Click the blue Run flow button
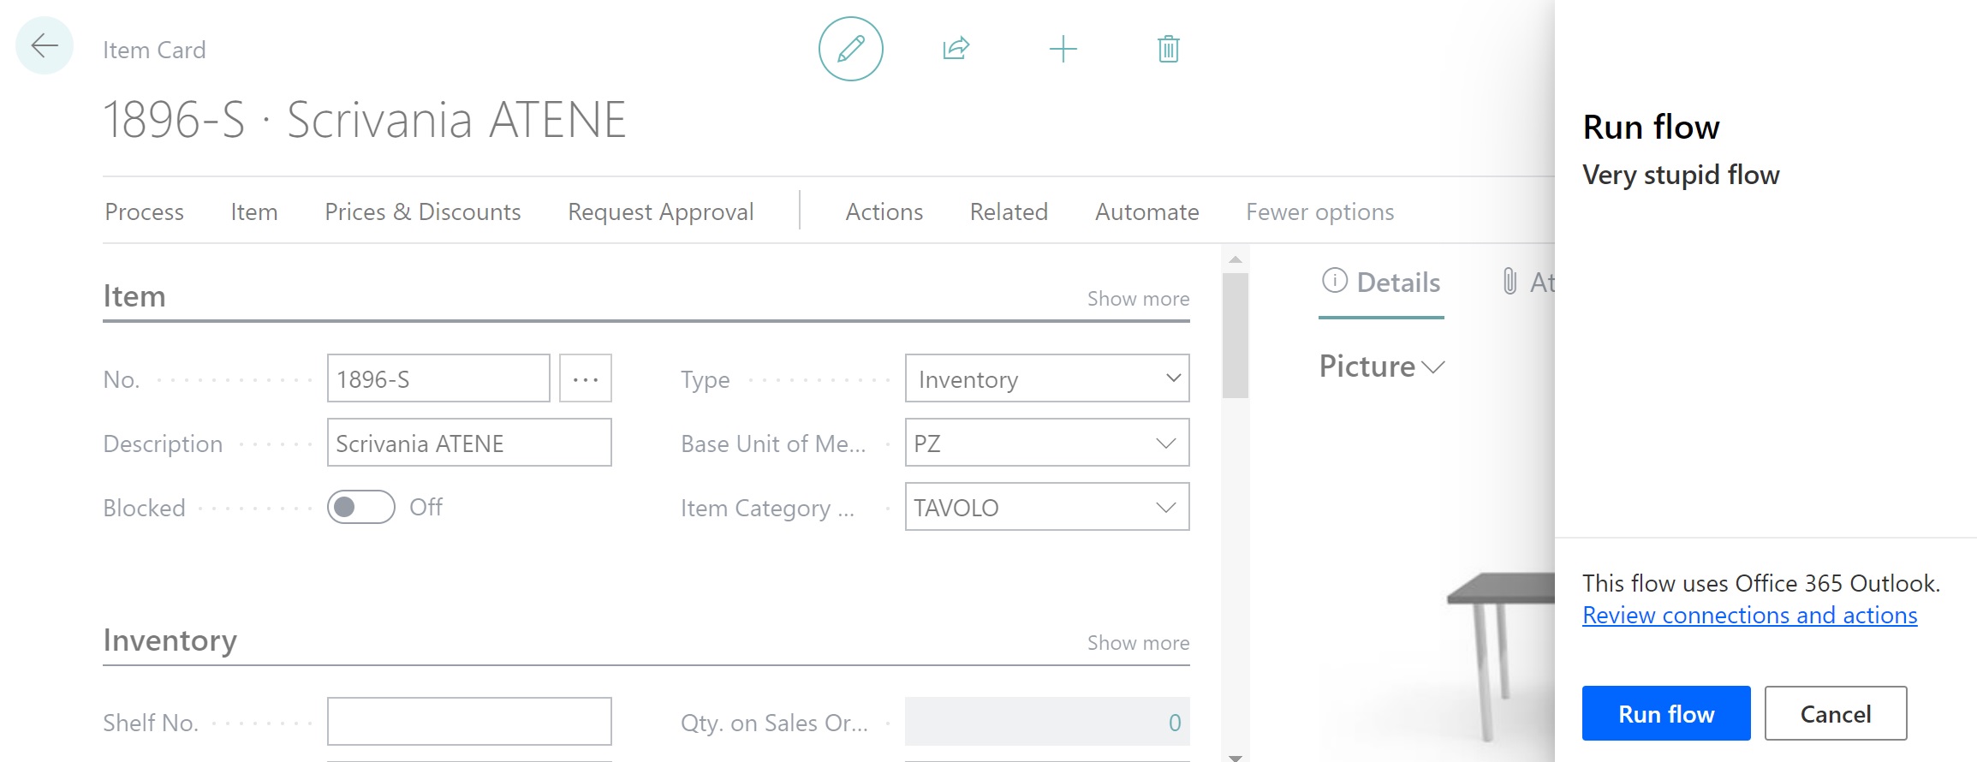Screen dimensions: 1977x762 pos(1665,713)
